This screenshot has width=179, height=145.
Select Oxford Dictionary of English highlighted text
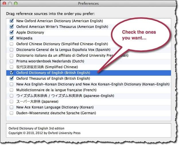click(53, 73)
